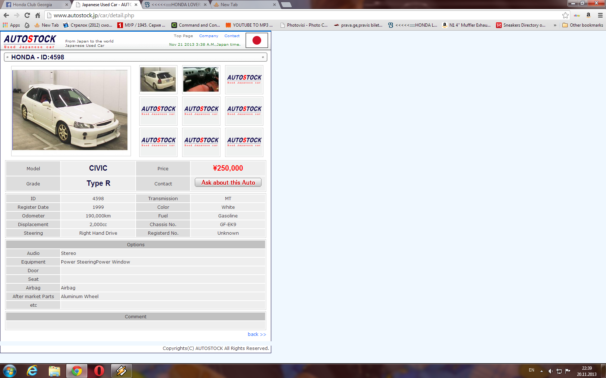Launch Internet Explorer from the taskbar
Viewport: 606px width, 378px height.
(x=32, y=371)
